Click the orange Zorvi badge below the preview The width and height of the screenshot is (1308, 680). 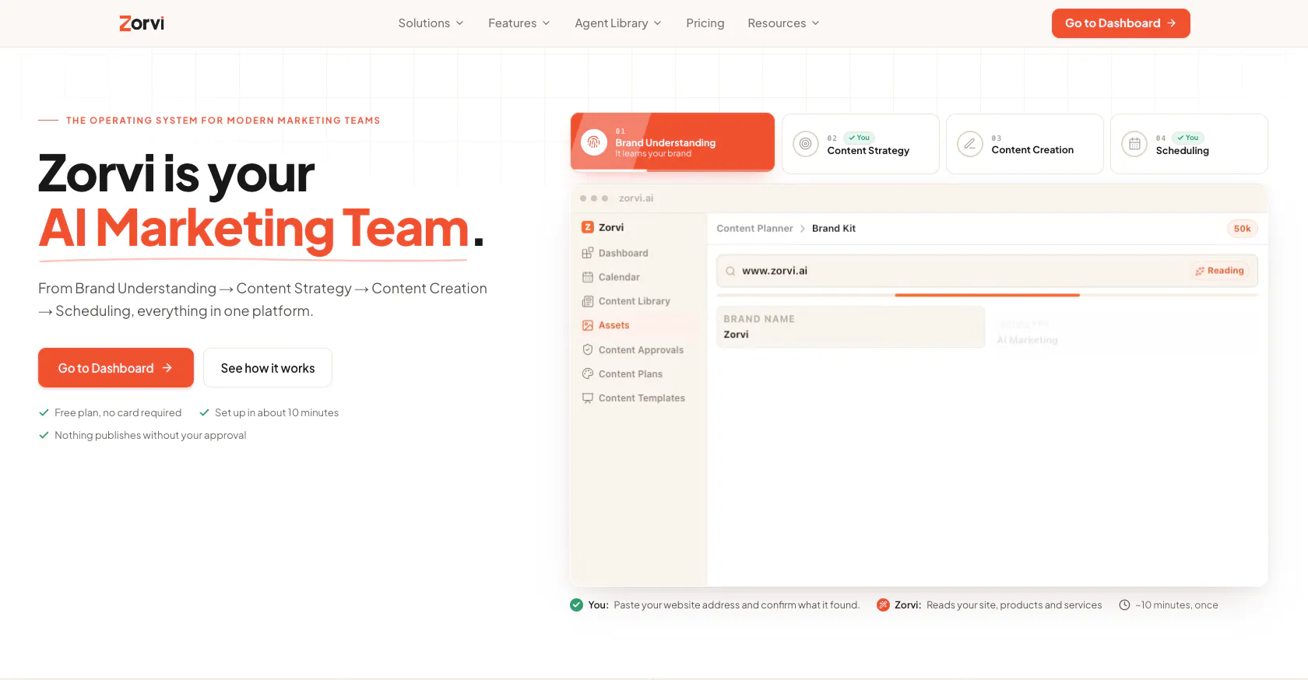[883, 605]
